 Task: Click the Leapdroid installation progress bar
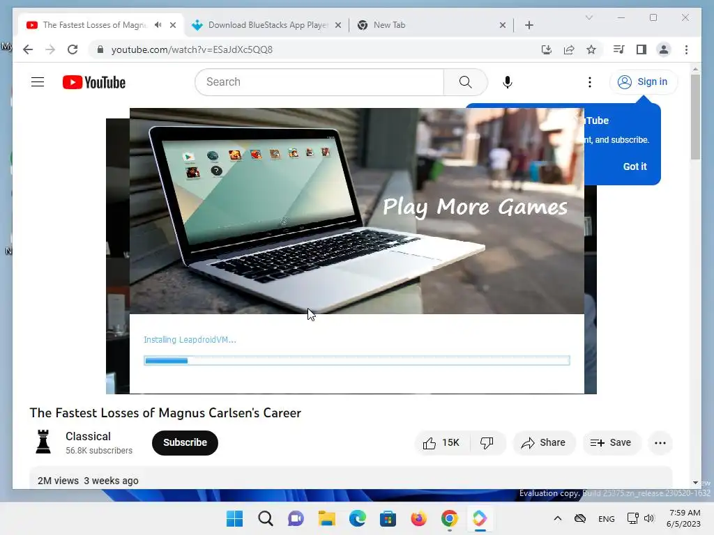pos(356,360)
